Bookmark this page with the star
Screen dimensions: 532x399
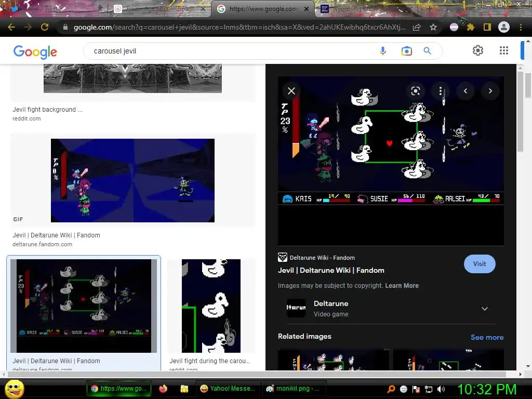click(433, 27)
